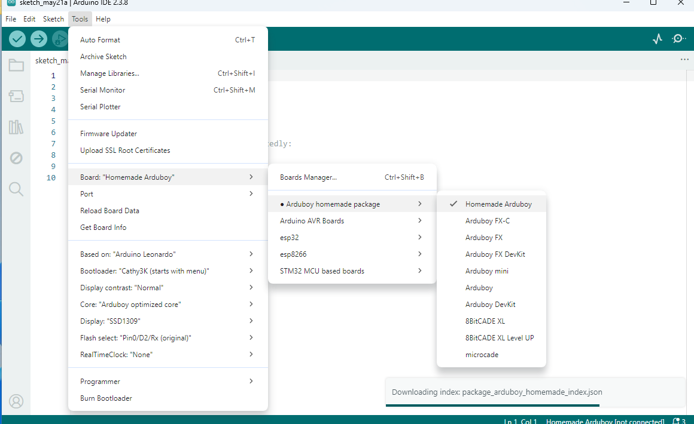Click the Downloading index progress notification
Screen dimensions: 694x424
(x=535, y=392)
